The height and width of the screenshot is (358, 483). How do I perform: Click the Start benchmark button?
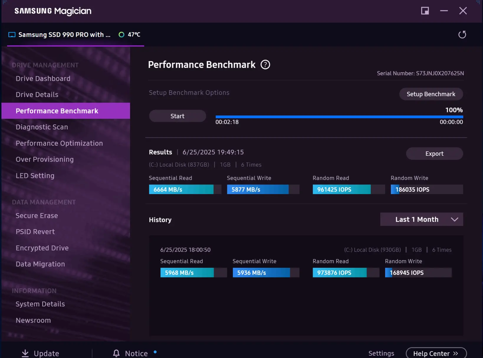point(178,116)
